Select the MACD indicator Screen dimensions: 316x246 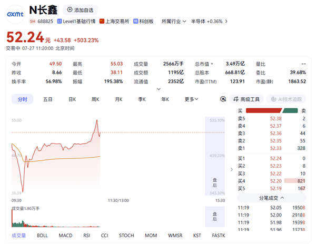coord(65,235)
